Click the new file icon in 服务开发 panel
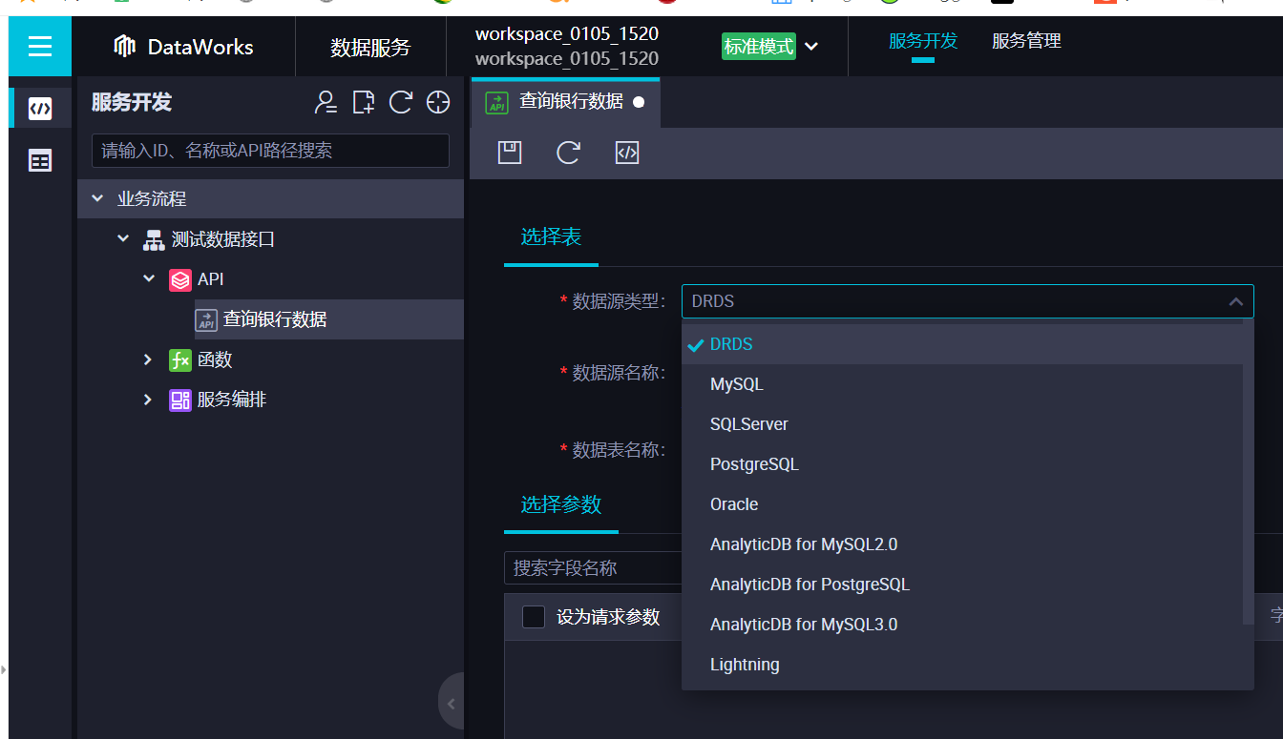The height and width of the screenshot is (739, 1283). point(364,102)
